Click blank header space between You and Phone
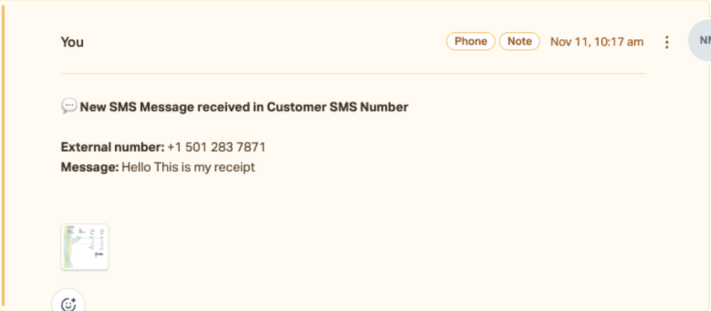This screenshot has height=311, width=711. pos(265,42)
